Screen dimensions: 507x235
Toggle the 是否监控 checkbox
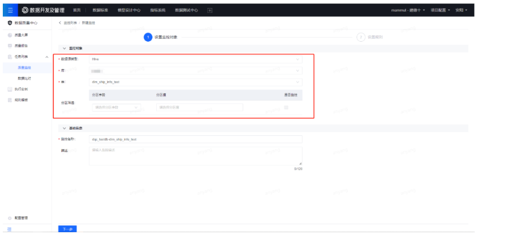click(x=286, y=107)
